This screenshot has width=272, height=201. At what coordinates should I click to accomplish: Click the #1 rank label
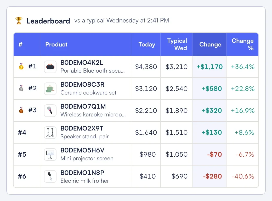(x=33, y=66)
